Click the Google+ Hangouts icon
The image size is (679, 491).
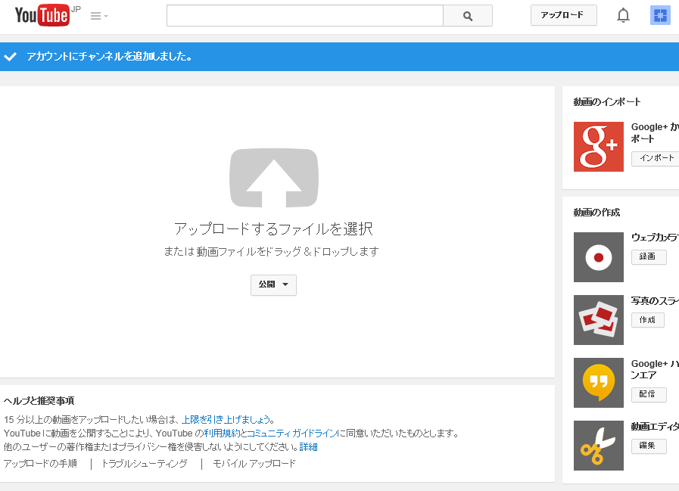point(598,383)
